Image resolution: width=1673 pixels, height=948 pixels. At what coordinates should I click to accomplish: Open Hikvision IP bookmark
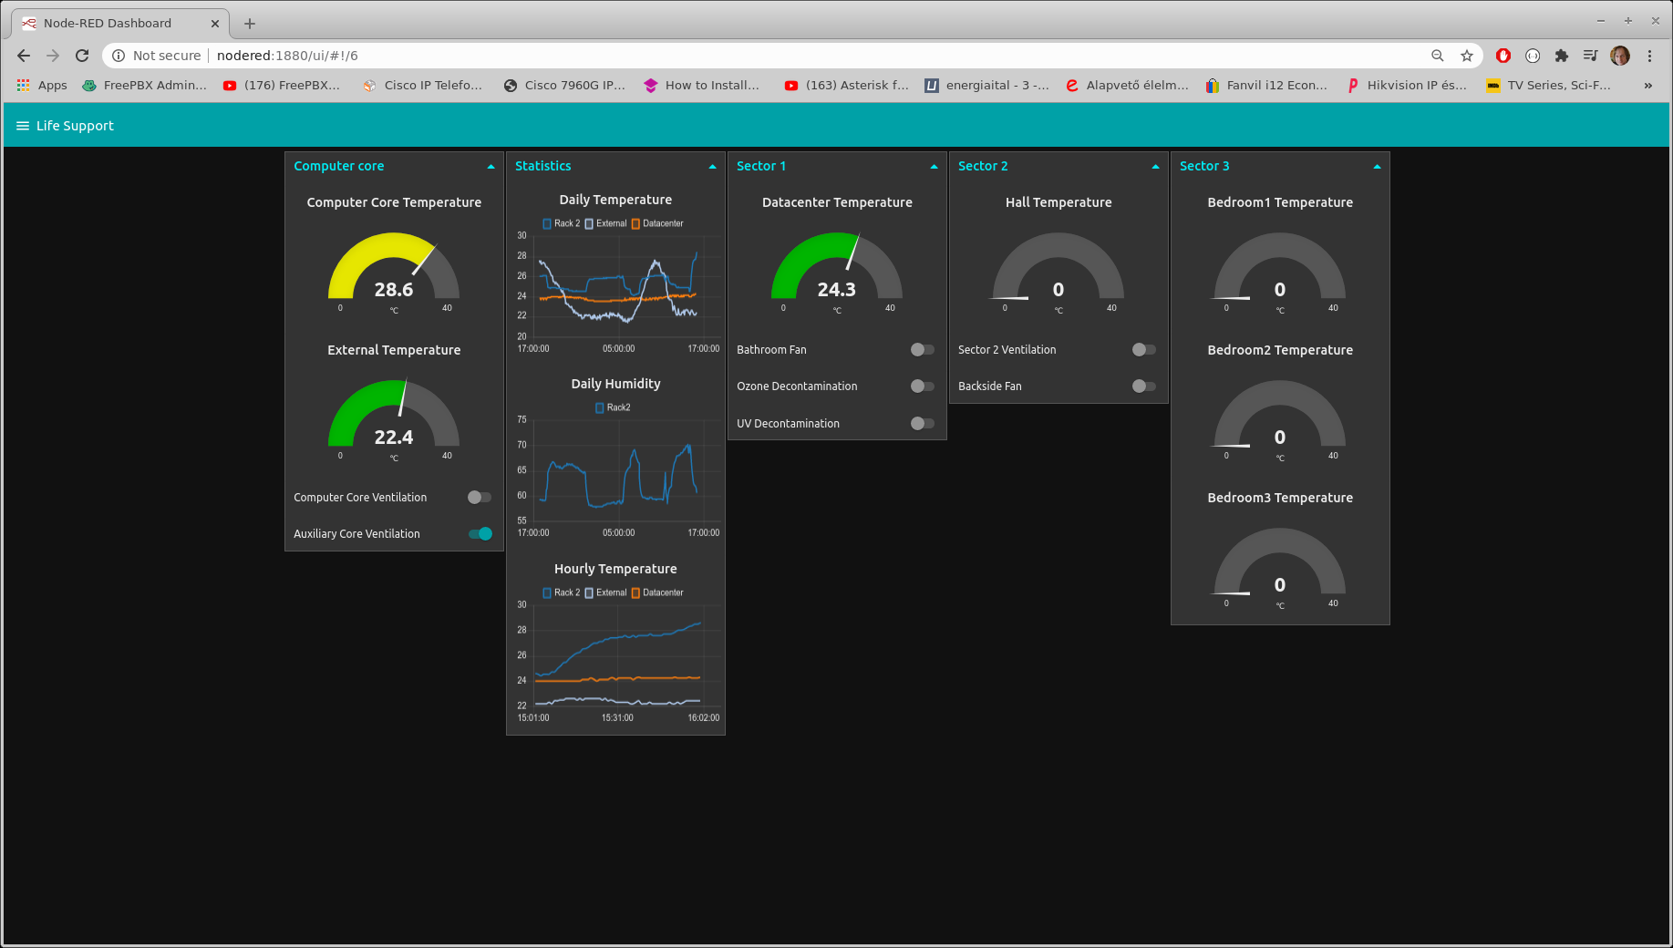tap(1407, 85)
